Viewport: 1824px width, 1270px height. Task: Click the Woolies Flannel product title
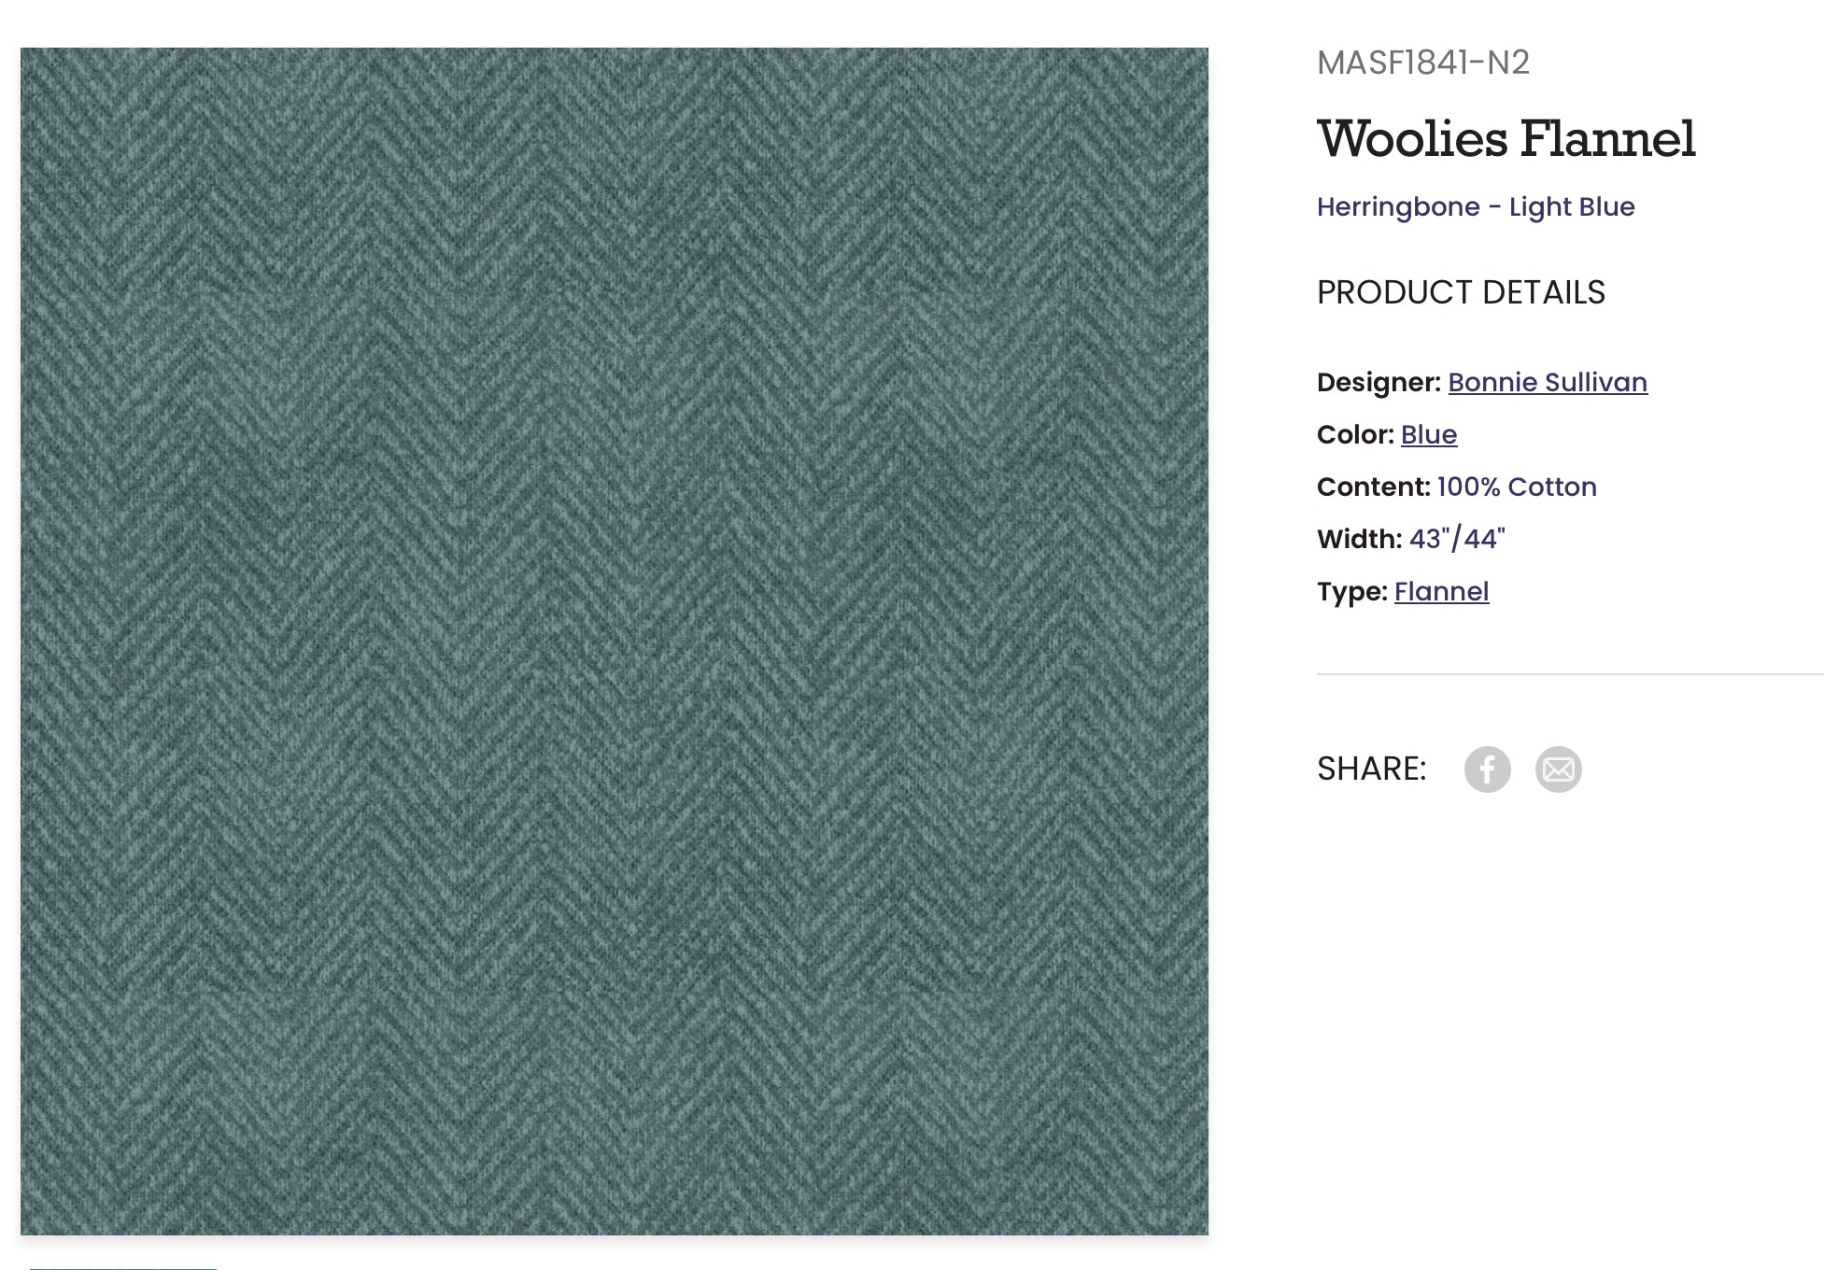tap(1506, 139)
